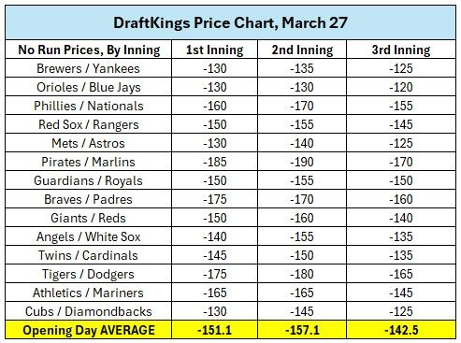
Task: Select the 3rd Inning column header
Action: [x=401, y=50]
